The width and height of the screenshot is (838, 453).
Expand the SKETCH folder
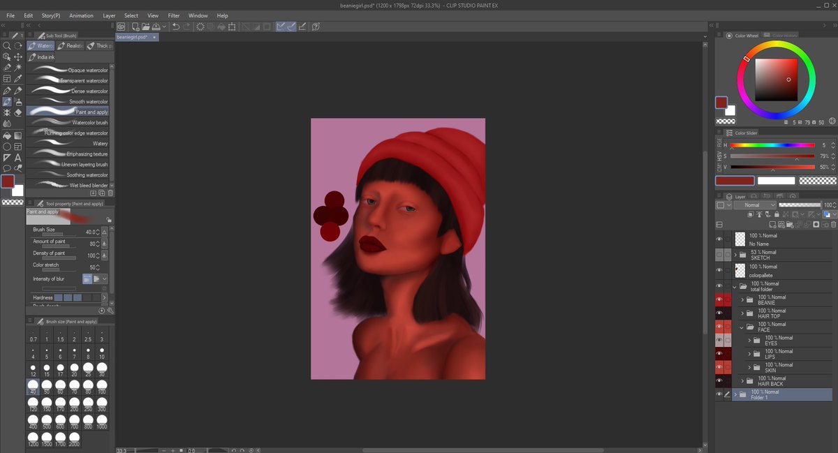pyautogui.click(x=735, y=255)
